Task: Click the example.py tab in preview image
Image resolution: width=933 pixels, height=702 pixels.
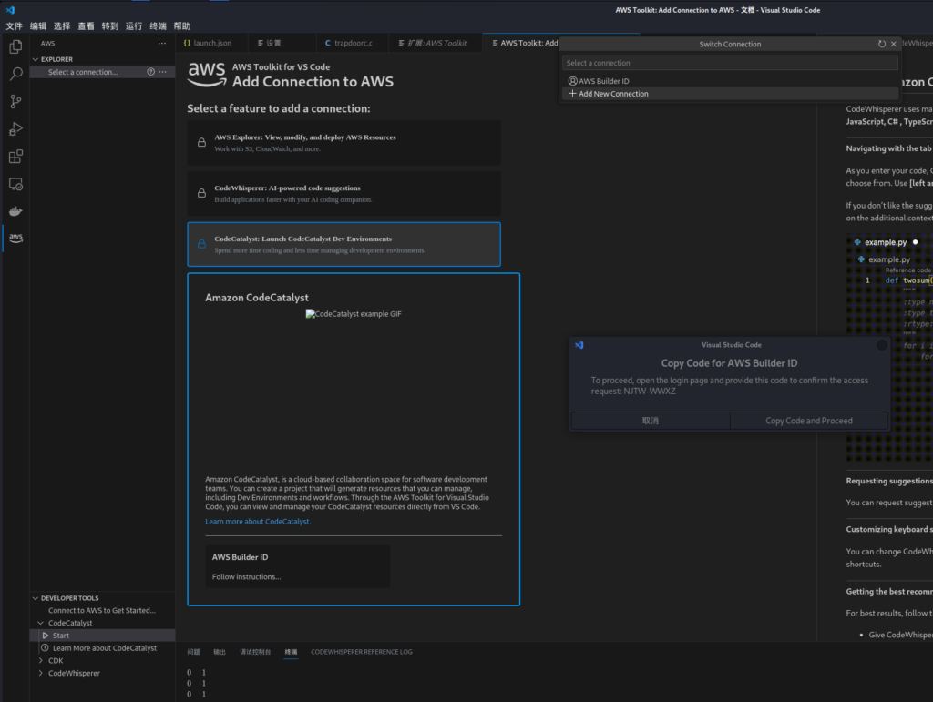Action: (885, 242)
